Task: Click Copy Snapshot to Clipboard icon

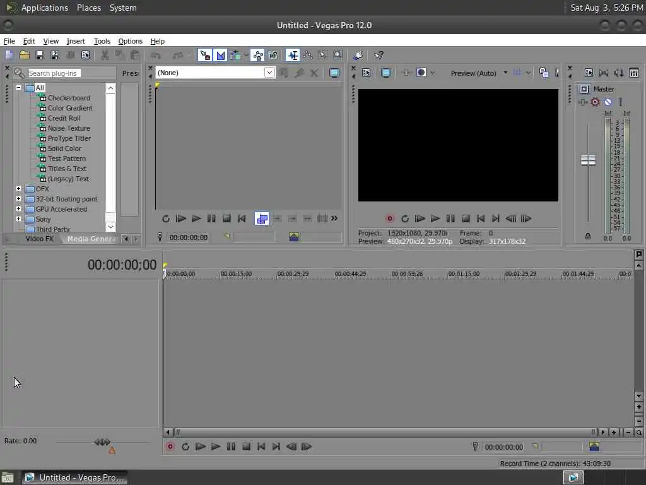Action: [x=543, y=73]
